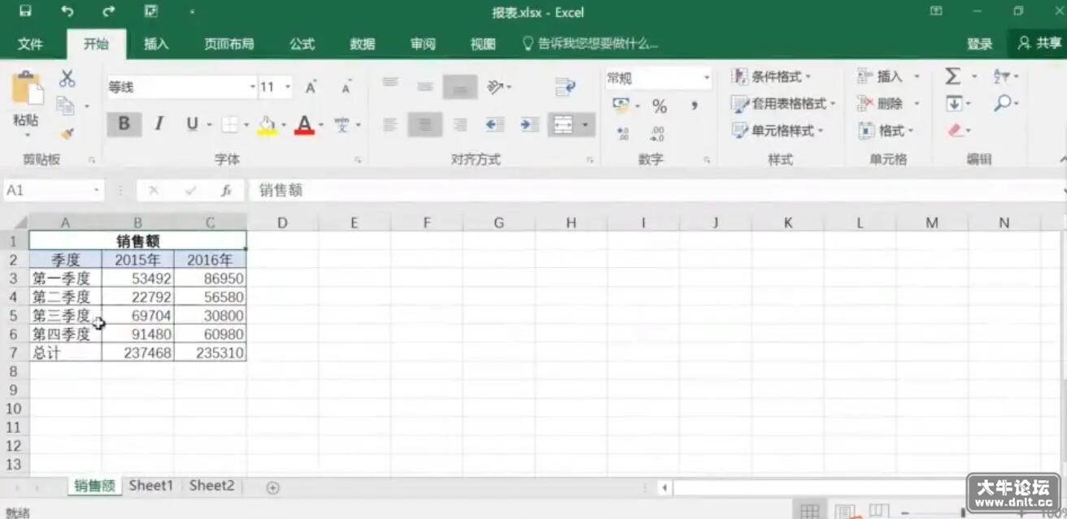
Task: Increase decimal places
Action: (x=623, y=133)
